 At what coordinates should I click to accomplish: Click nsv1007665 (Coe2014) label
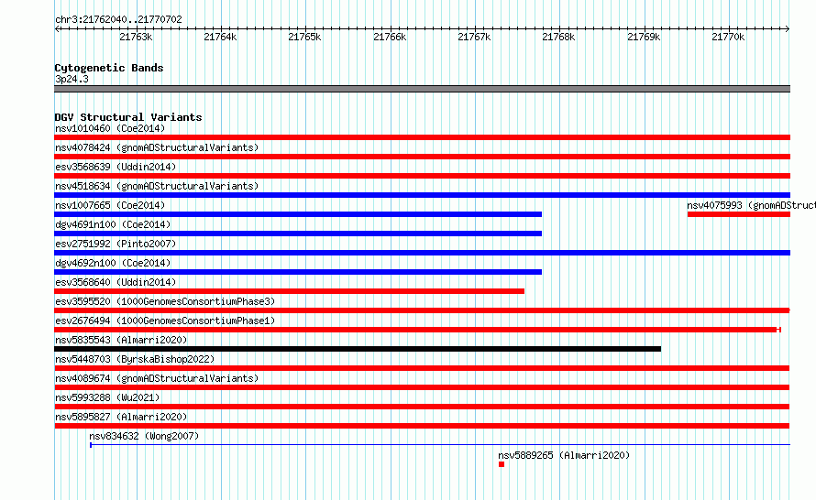tap(110, 205)
